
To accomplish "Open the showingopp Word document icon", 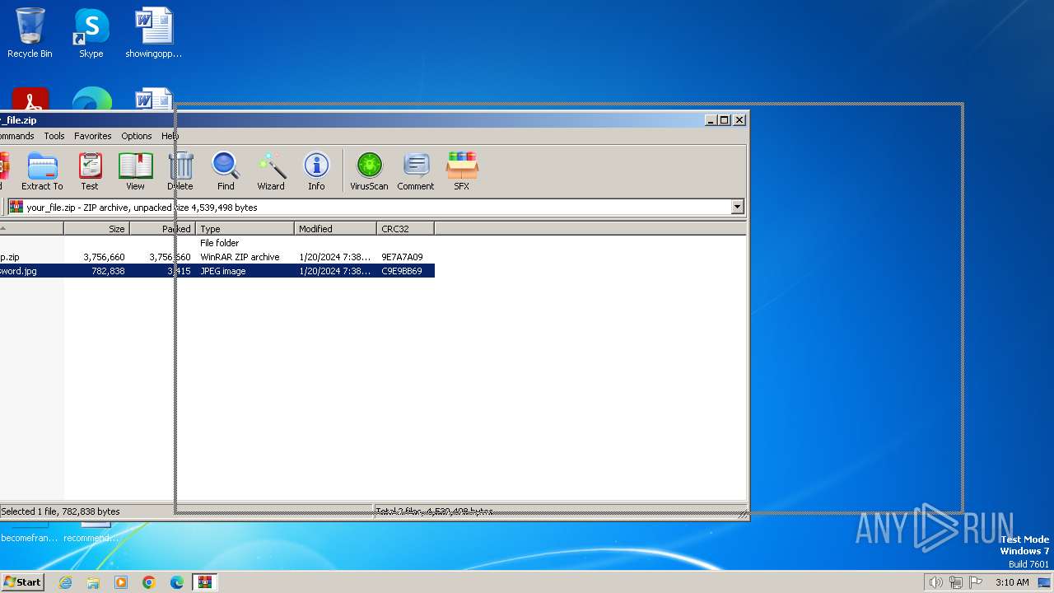I will 153,33.
